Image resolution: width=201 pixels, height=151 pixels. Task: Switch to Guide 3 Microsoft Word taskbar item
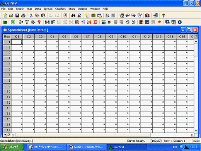[x=86, y=147]
